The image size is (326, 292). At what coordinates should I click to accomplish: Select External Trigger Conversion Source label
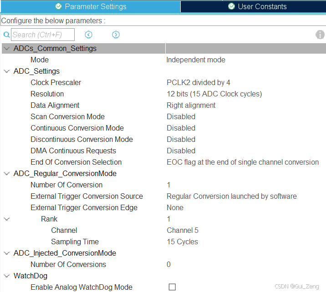coord(87,196)
